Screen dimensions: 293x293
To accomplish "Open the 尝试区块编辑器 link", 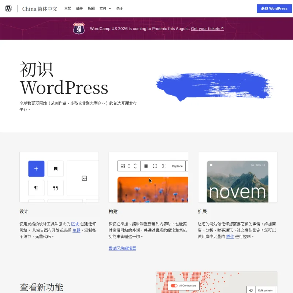I will tap(122, 248).
